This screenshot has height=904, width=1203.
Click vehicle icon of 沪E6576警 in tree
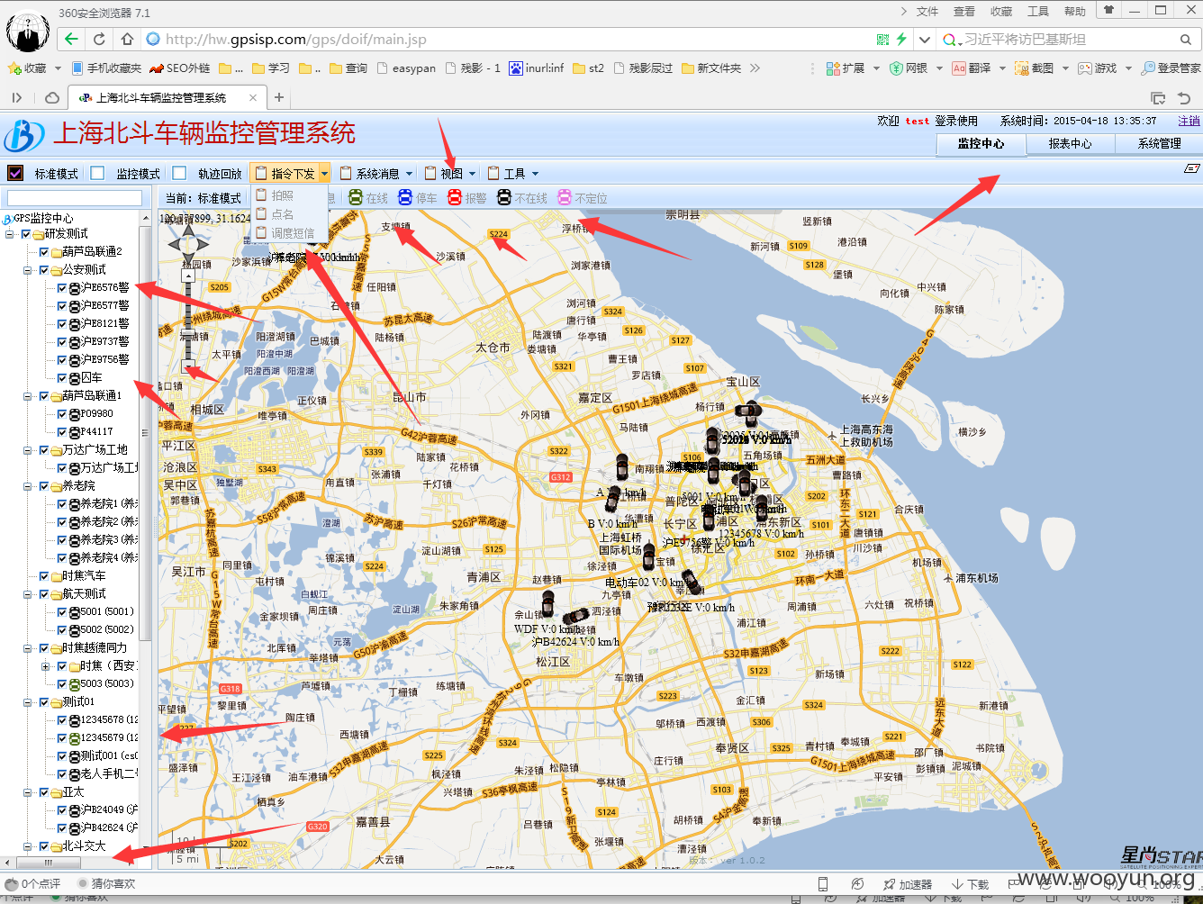coord(75,288)
